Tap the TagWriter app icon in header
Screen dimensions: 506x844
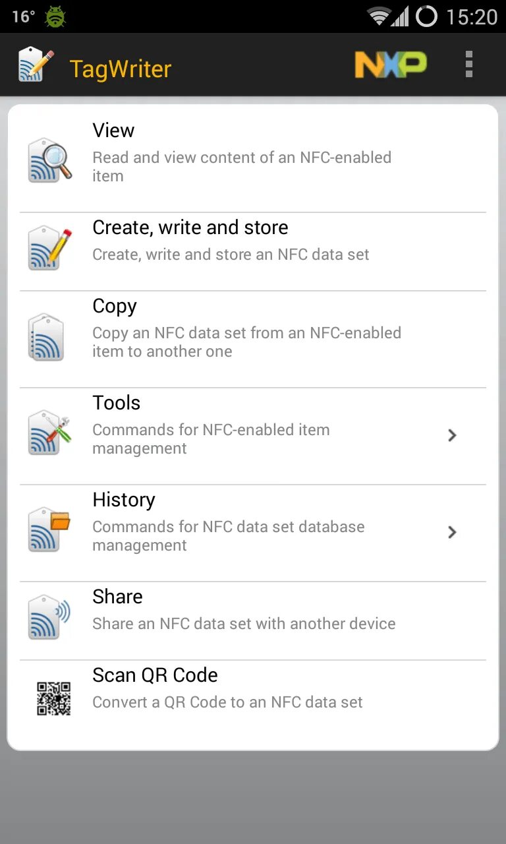(x=36, y=65)
